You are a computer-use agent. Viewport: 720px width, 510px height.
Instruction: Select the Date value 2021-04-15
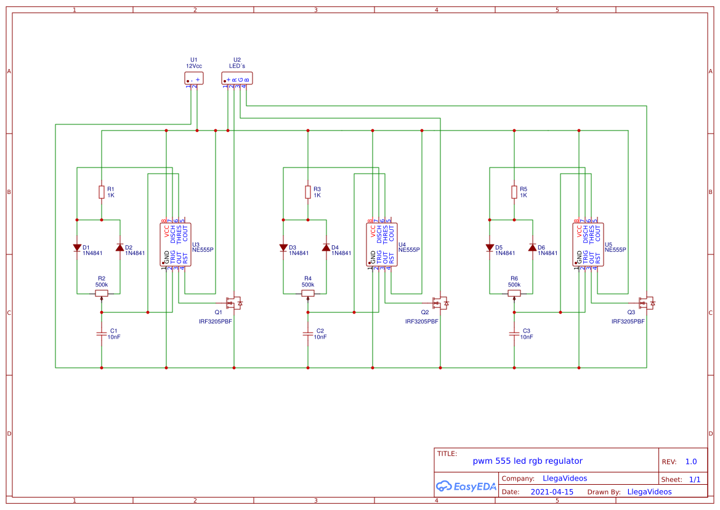552,492
